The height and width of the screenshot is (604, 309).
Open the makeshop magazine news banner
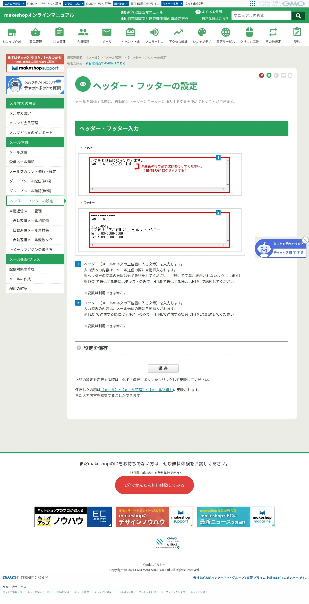click(x=236, y=517)
